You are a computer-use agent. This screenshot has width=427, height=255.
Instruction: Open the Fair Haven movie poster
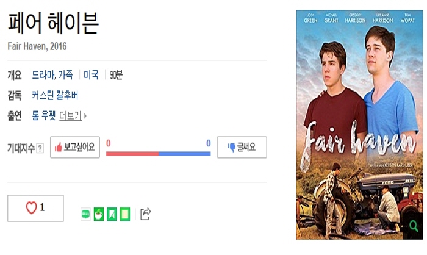(x=357, y=122)
